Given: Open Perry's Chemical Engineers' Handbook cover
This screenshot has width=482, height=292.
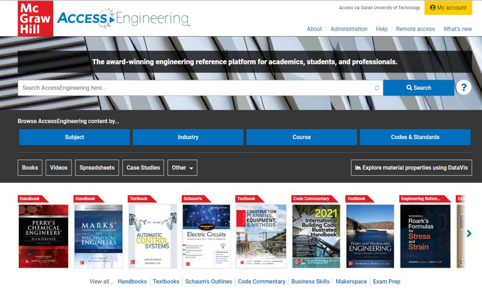Looking at the screenshot, I should (x=43, y=236).
